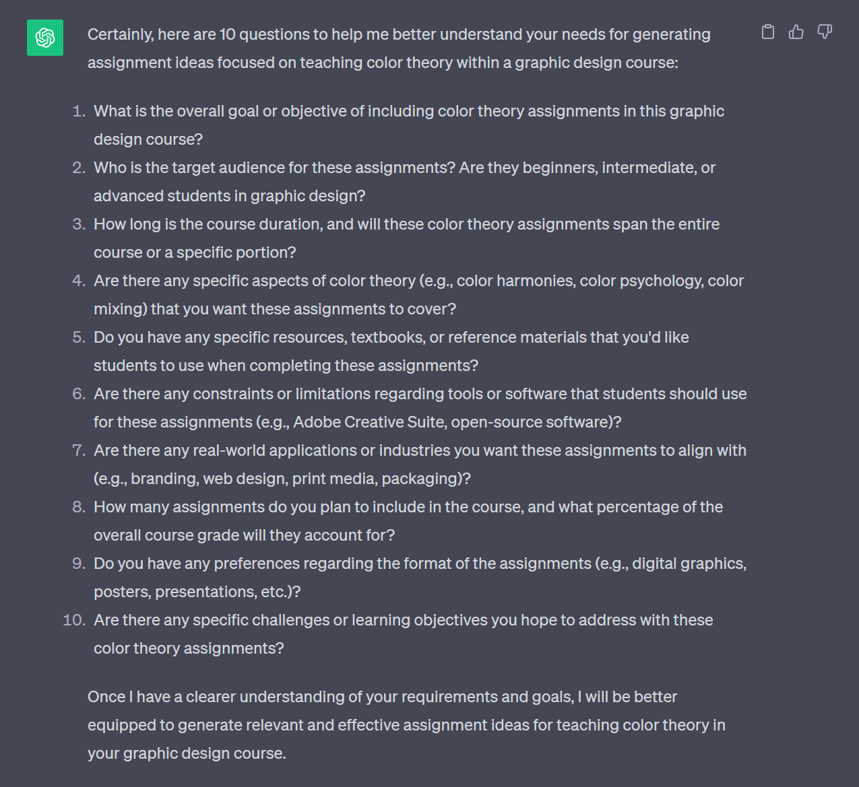Click question 7 about real-world applications
Screen dimensions: 859x787
point(419,464)
